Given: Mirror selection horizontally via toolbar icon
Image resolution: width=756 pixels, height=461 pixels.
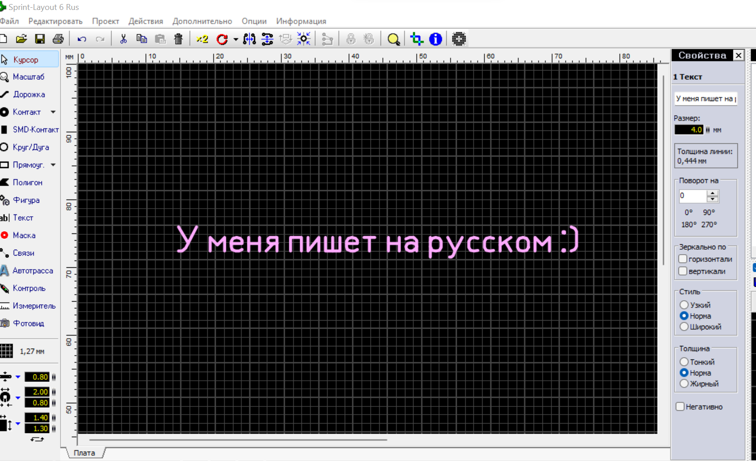Looking at the screenshot, I should (249, 39).
